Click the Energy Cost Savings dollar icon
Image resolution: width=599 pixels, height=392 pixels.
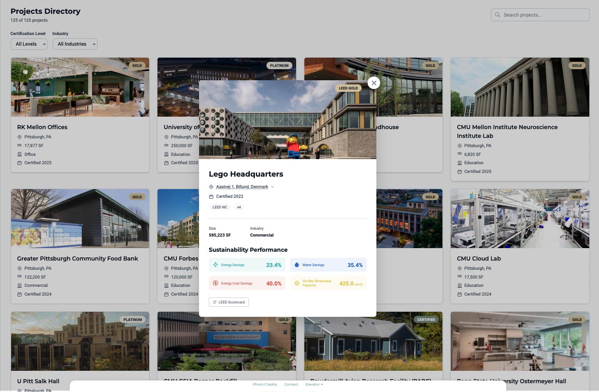[x=216, y=283]
